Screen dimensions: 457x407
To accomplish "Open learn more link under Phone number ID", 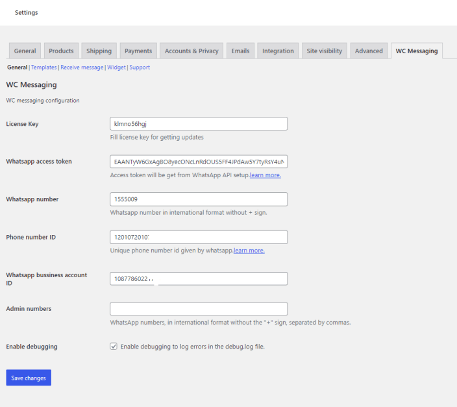I will point(249,251).
